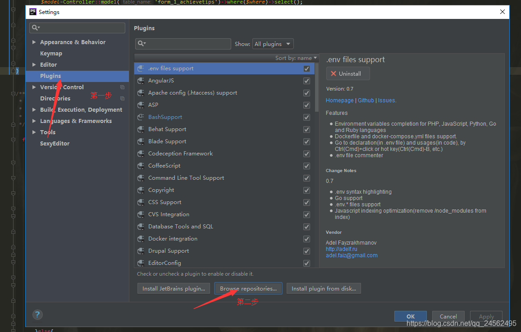Click the red X icon on Uninstall
521x332 pixels.
point(334,74)
